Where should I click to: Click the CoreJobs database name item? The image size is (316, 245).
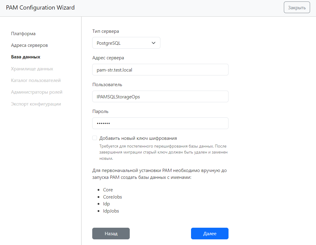click(x=112, y=197)
